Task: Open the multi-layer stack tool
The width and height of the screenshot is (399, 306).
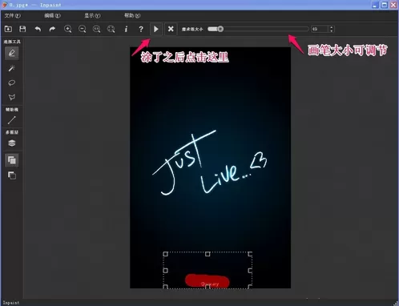Action: [12, 143]
